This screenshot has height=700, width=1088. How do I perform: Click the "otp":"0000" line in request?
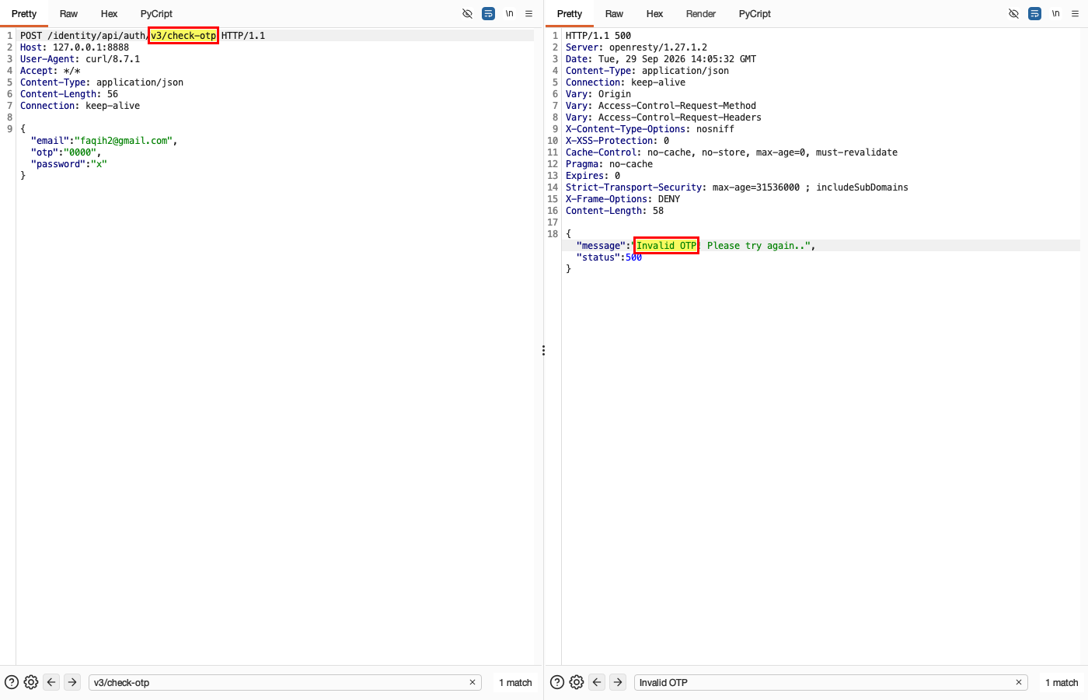(x=66, y=152)
